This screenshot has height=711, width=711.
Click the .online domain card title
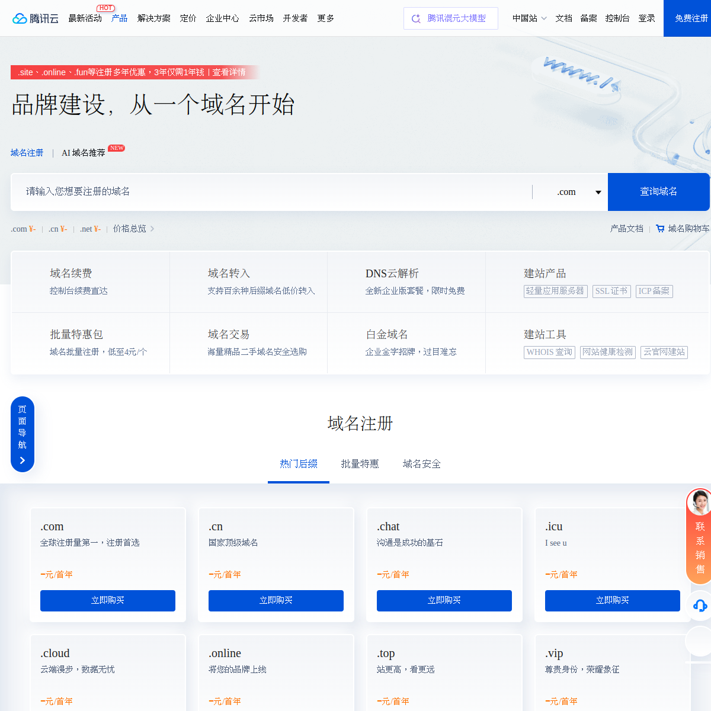tap(225, 653)
